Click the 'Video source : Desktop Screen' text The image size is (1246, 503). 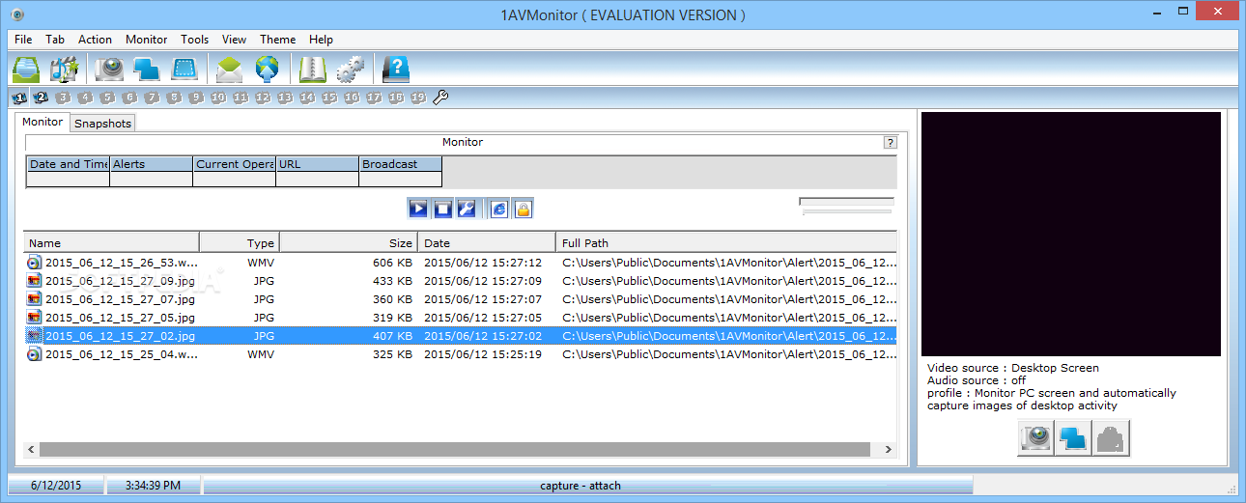click(x=1013, y=368)
